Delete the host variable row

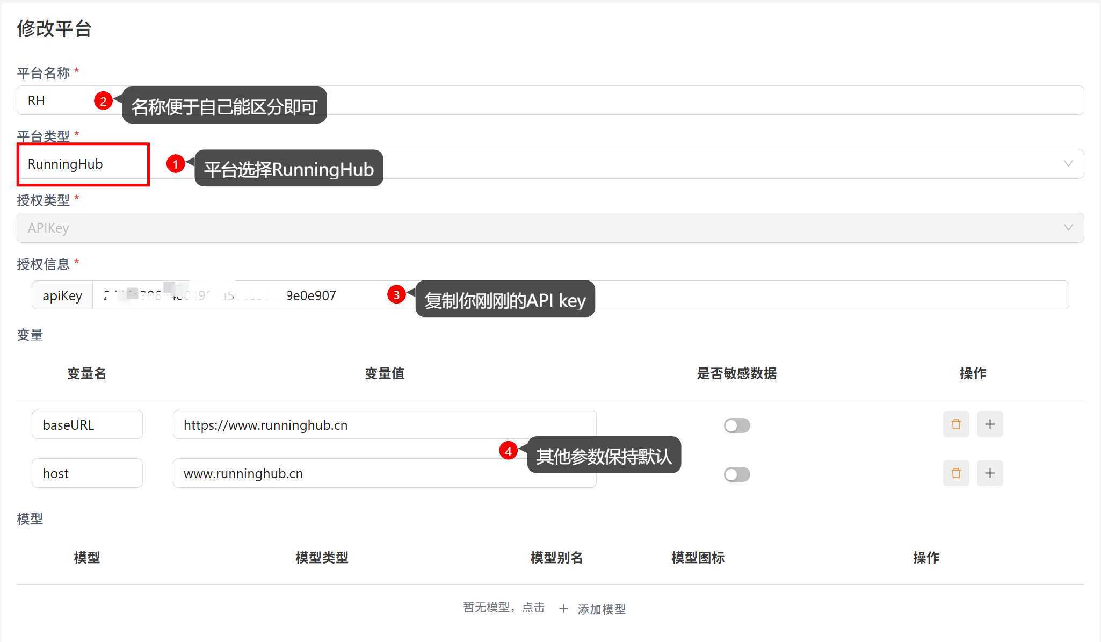[x=956, y=473]
